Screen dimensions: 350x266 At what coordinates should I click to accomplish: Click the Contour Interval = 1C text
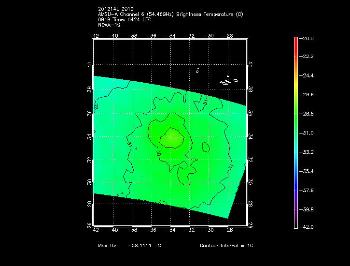(226, 246)
